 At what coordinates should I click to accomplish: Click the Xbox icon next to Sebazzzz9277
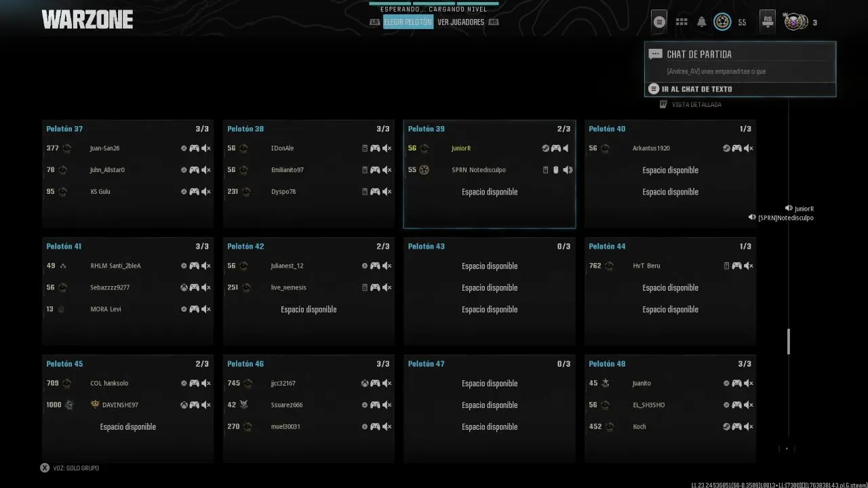(x=184, y=287)
